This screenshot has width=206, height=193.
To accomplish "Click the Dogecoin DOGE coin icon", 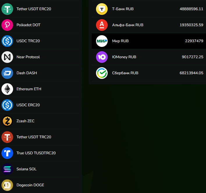I will click(x=7, y=185).
